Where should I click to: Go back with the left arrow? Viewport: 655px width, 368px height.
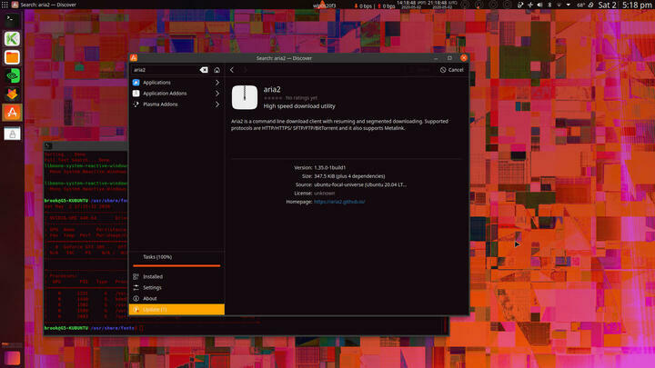click(x=232, y=70)
